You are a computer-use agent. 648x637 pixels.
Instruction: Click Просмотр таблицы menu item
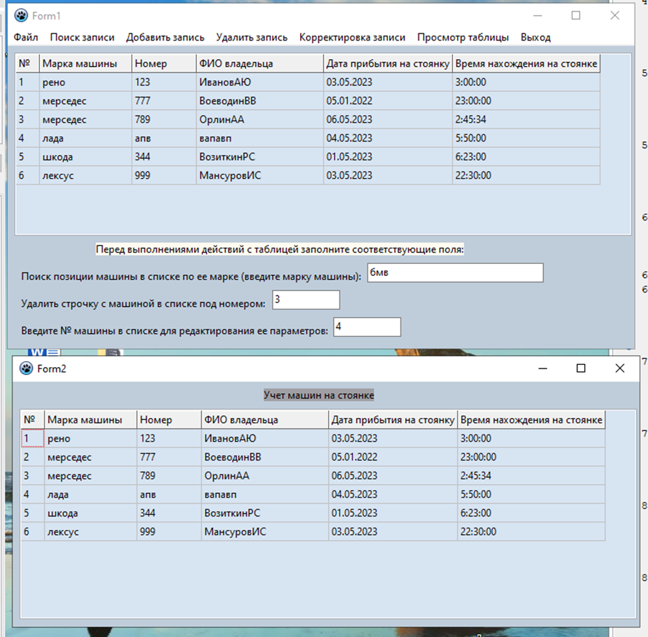[x=463, y=37]
